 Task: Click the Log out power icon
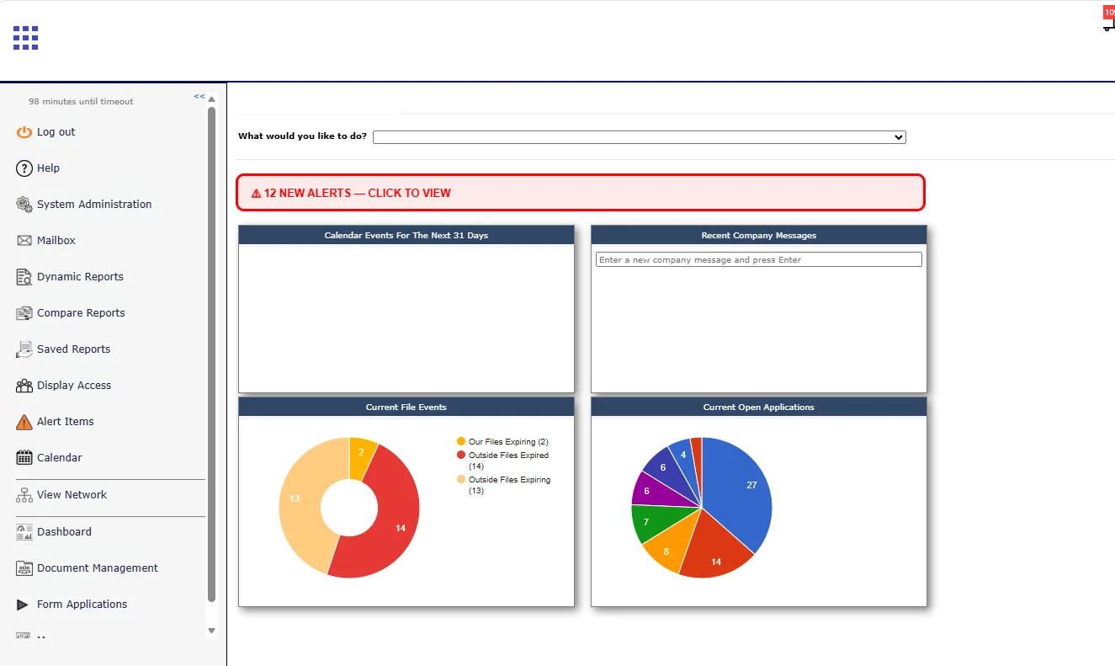pos(24,132)
